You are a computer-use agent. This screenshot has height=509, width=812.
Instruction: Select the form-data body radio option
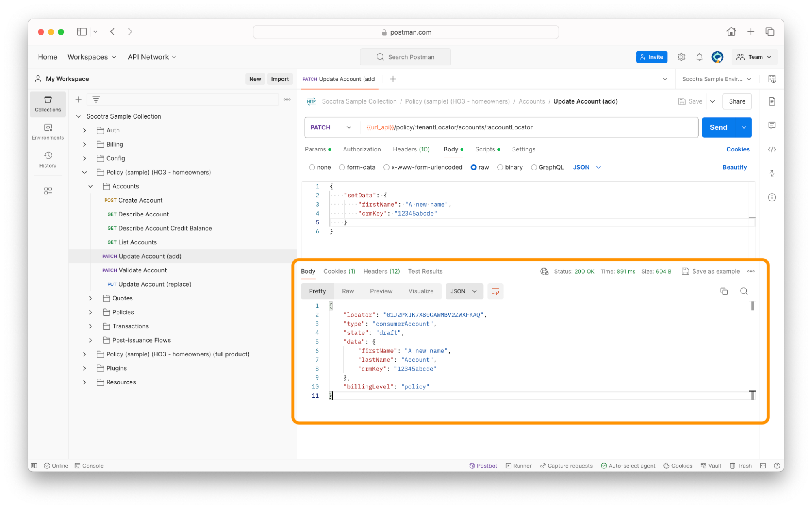[342, 167]
